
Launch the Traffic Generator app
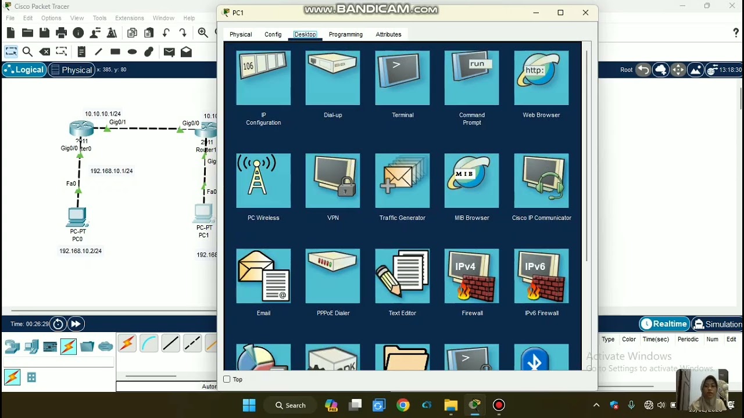click(402, 181)
